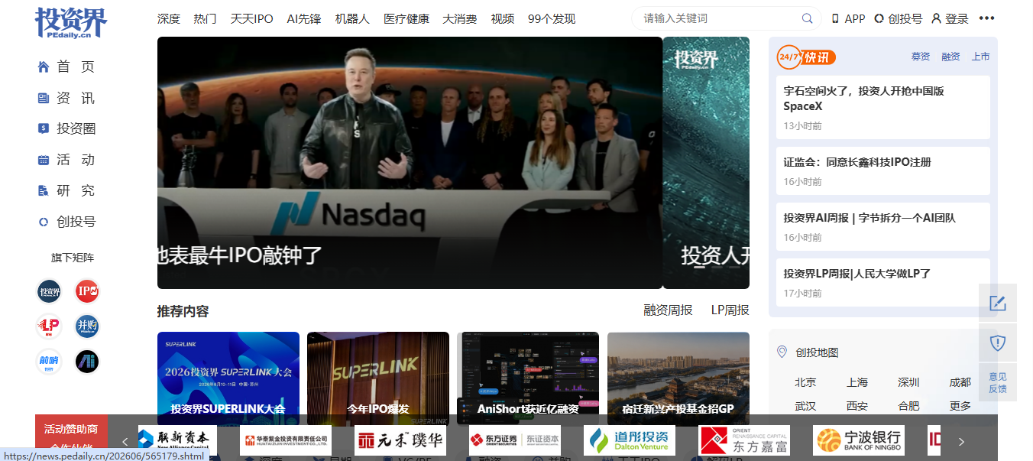
Task: Open the LP round matrix icon
Action: click(49, 326)
